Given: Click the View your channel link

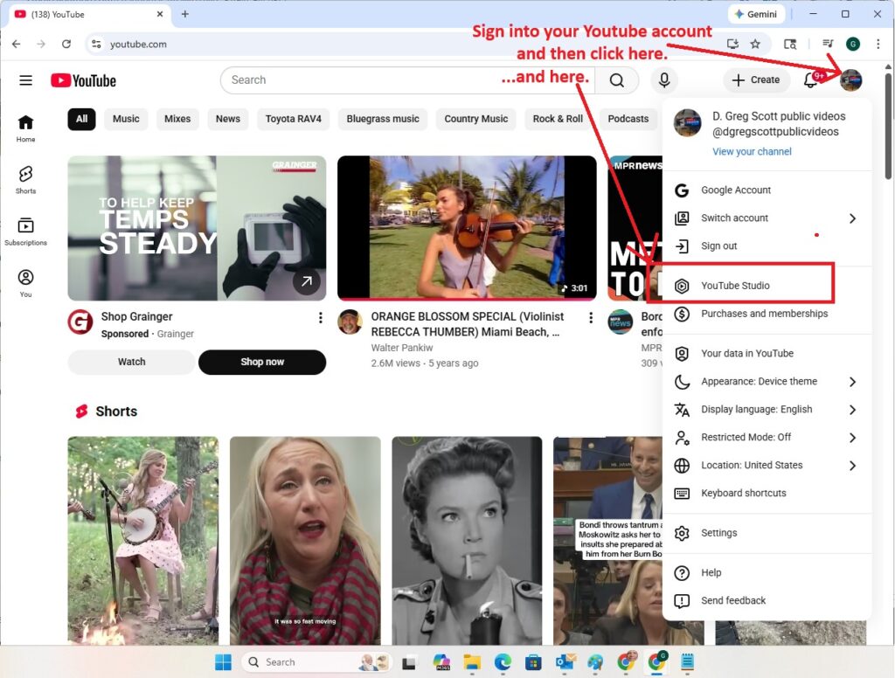Looking at the screenshot, I should [752, 151].
